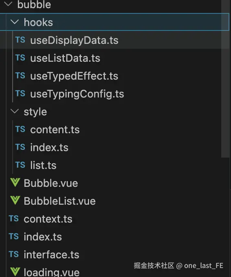Open the BubbleList.vue file name
This screenshot has height=277, width=231.
coord(60,201)
